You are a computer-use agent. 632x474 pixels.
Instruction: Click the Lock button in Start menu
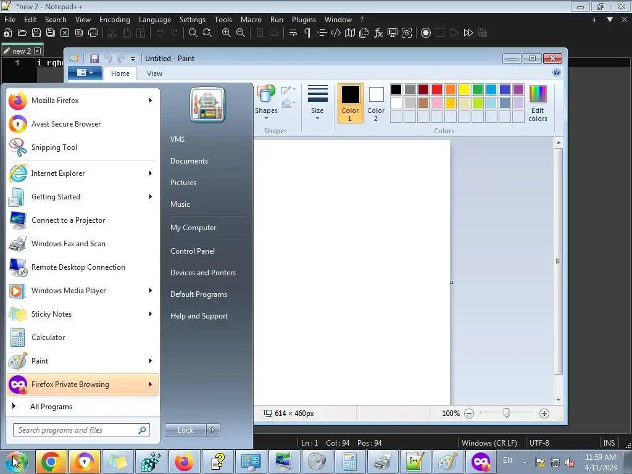(x=185, y=430)
